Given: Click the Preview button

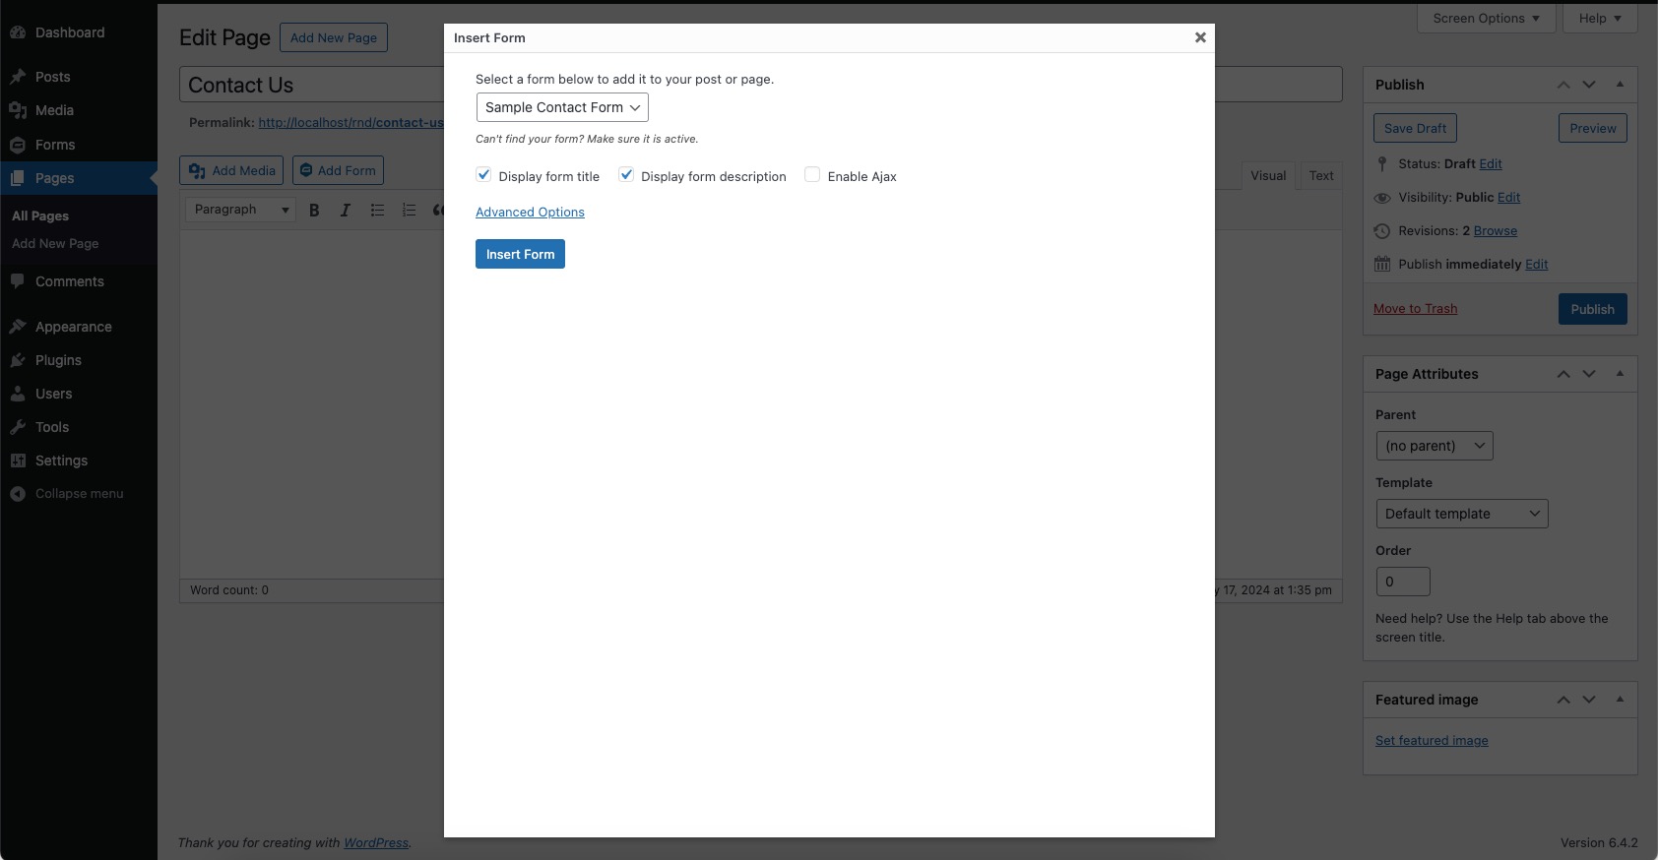Looking at the screenshot, I should [x=1592, y=128].
